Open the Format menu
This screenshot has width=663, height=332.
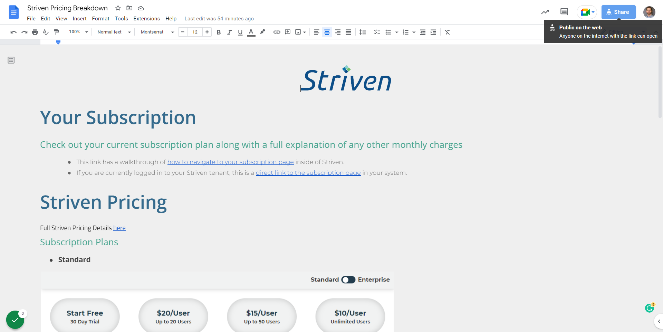point(100,19)
